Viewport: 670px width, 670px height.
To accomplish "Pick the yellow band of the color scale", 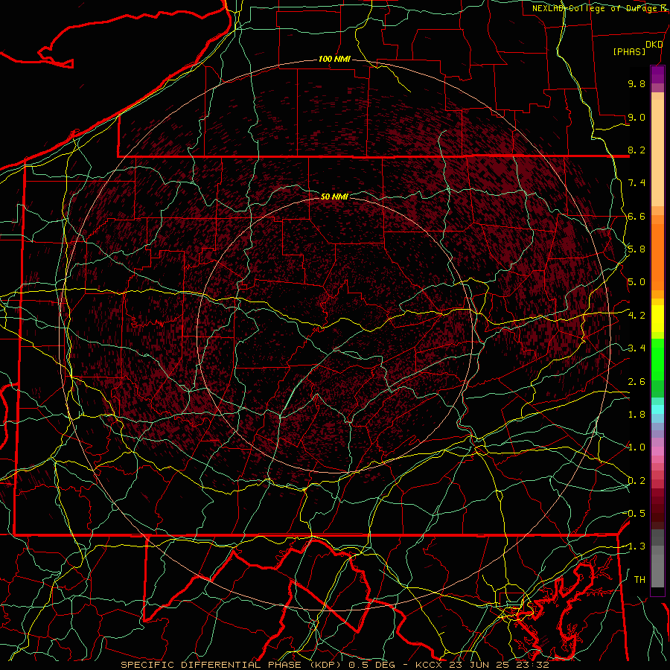I will coord(657,319).
